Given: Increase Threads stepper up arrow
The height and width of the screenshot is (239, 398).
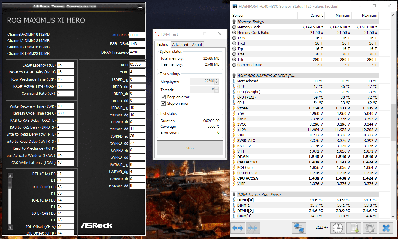Looking at the screenshot, I should (217, 88).
